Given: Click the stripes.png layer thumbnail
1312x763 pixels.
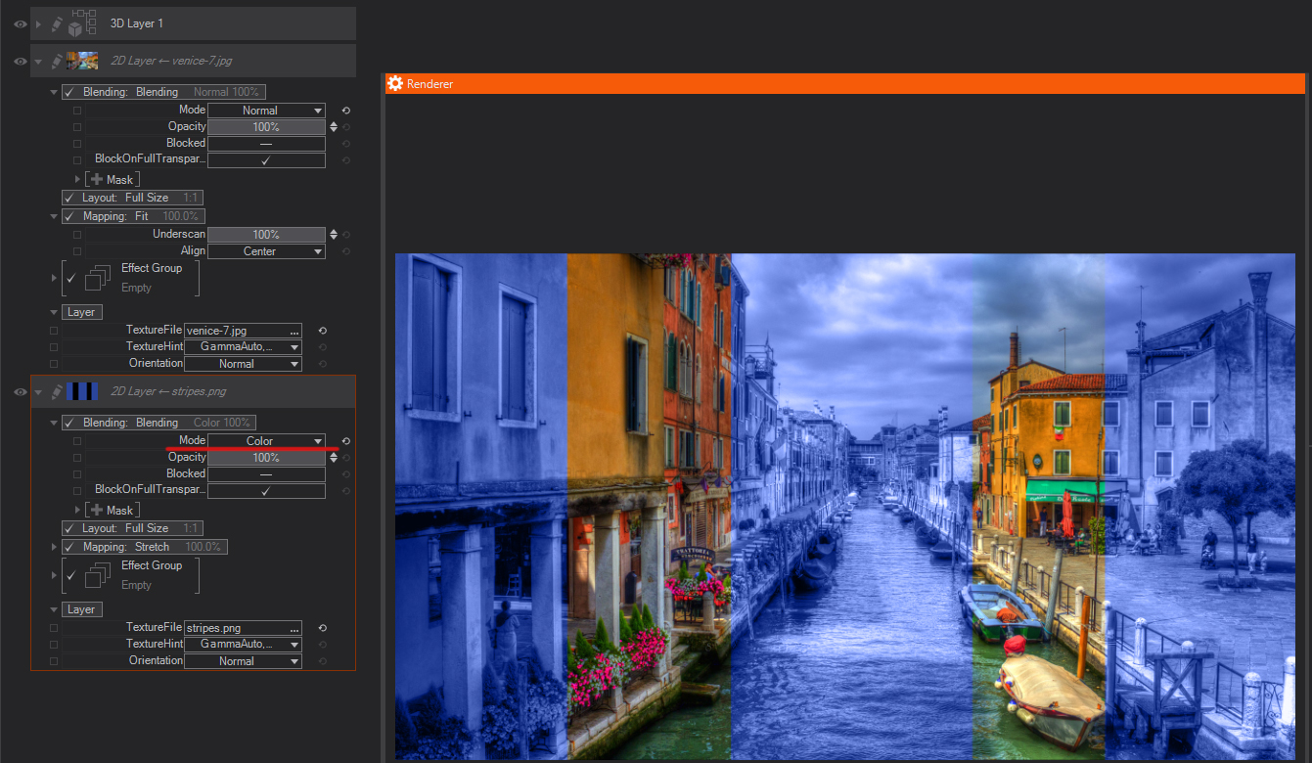Looking at the screenshot, I should (x=81, y=391).
